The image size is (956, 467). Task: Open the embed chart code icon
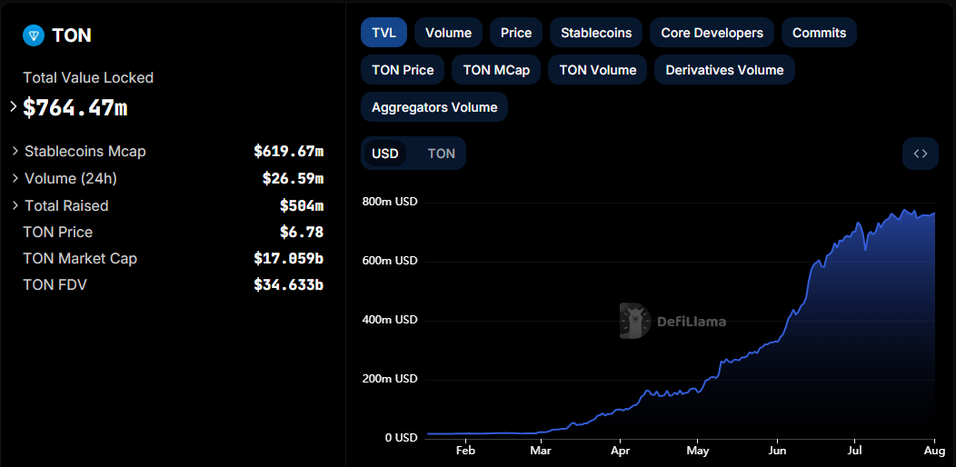[x=920, y=154]
